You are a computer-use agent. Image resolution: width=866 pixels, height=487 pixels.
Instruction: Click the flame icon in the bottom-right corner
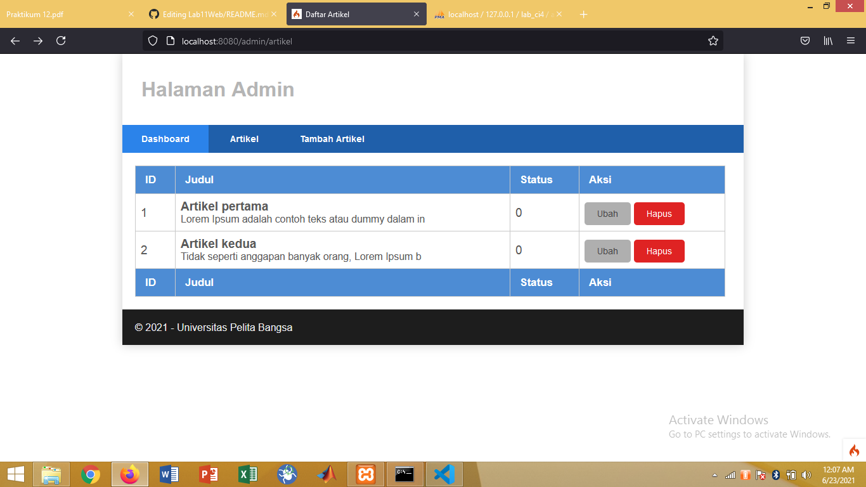pos(853,450)
